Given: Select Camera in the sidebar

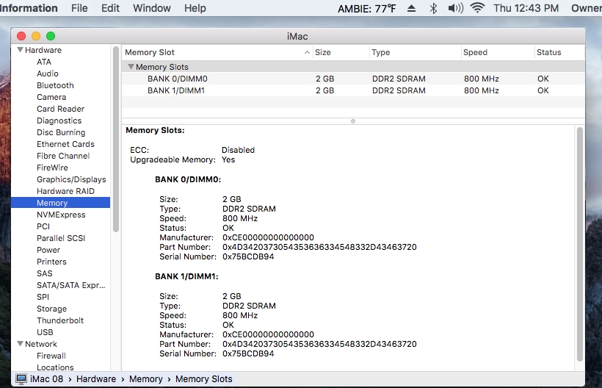Looking at the screenshot, I should [x=51, y=97].
